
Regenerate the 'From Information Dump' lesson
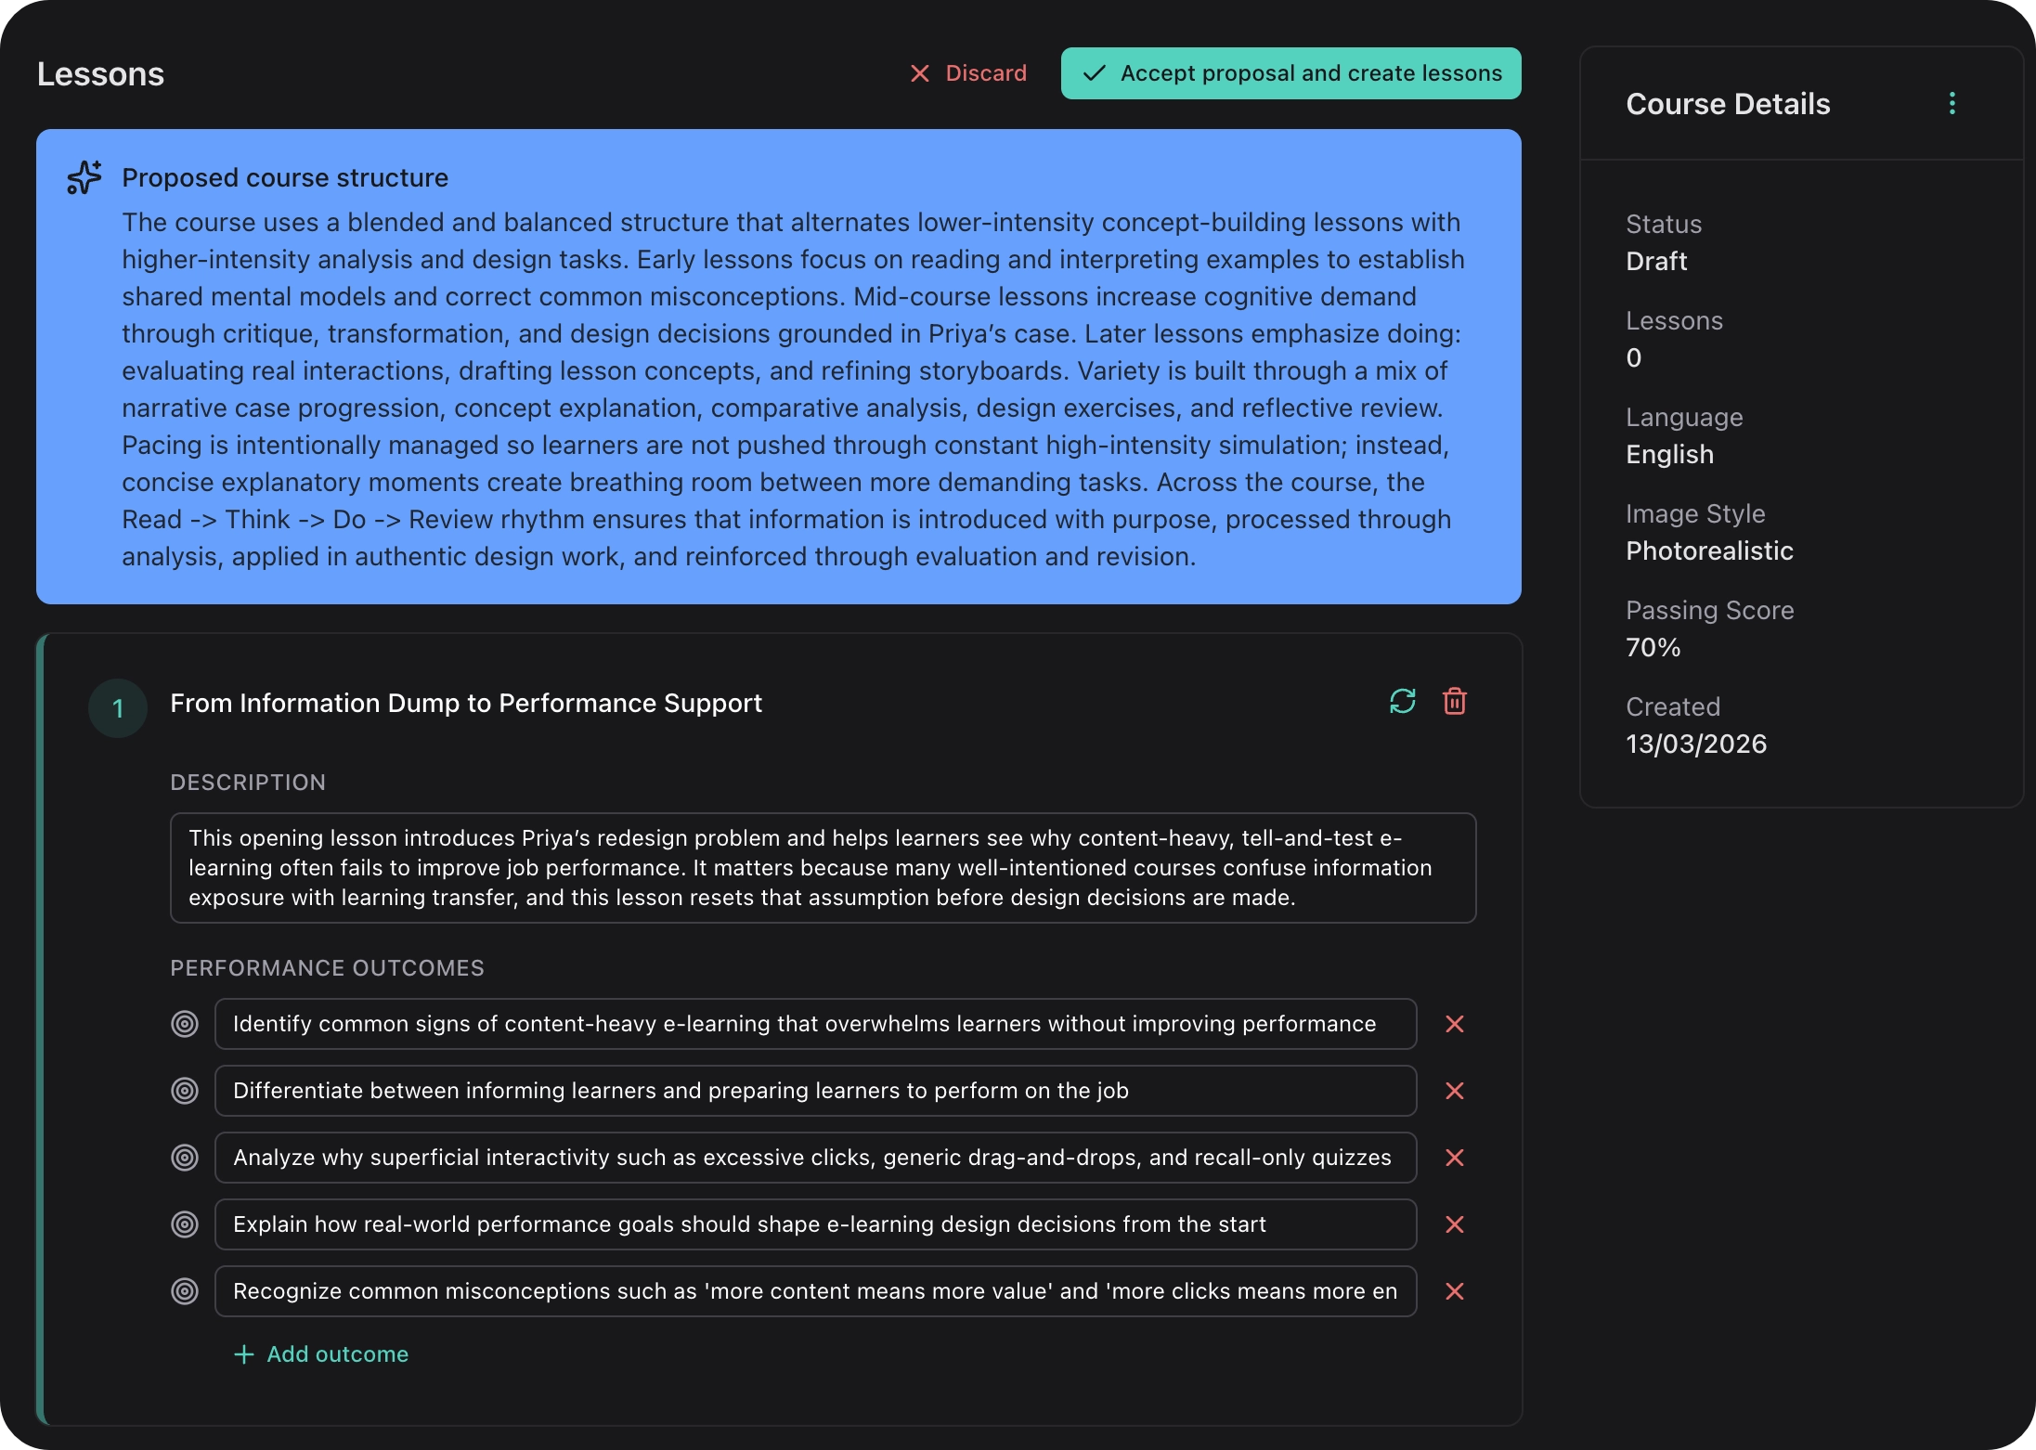(x=1403, y=702)
